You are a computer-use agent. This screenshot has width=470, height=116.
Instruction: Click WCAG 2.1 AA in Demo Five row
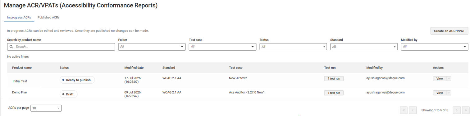click(172, 92)
